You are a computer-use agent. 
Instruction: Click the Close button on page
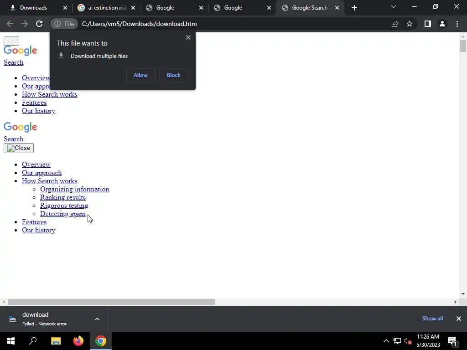18,148
